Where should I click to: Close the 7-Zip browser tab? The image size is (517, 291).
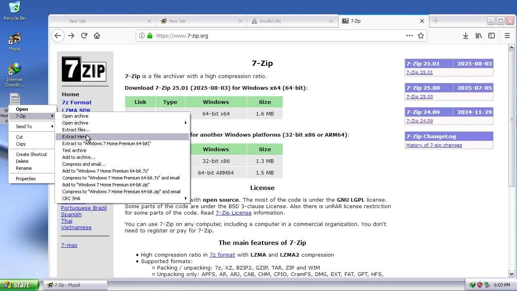tap(422, 21)
